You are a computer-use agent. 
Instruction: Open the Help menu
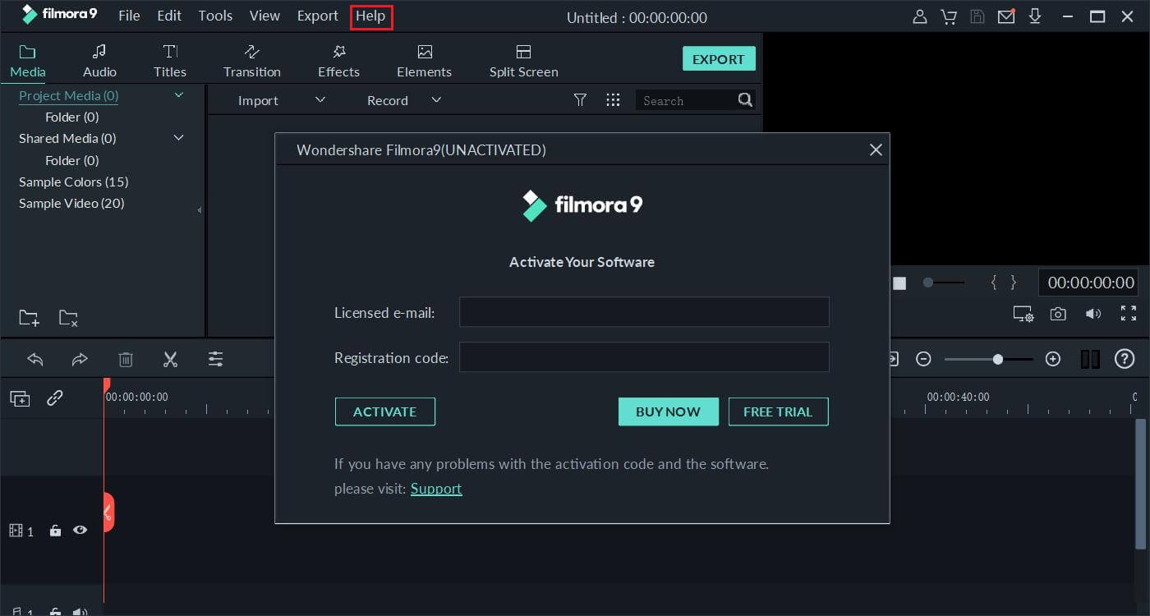[370, 16]
